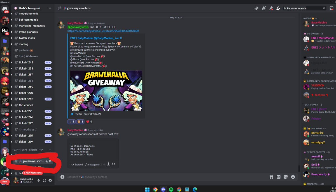Open Spotify from the Windows taskbar
This screenshot has height=192, width=336.
[x=171, y=189]
